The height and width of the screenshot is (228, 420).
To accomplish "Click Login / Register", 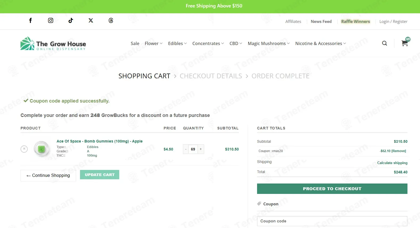I will pyautogui.click(x=393, y=22).
